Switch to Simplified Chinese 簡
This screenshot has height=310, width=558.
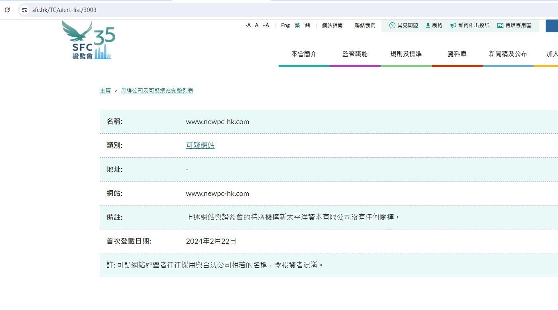tap(307, 26)
